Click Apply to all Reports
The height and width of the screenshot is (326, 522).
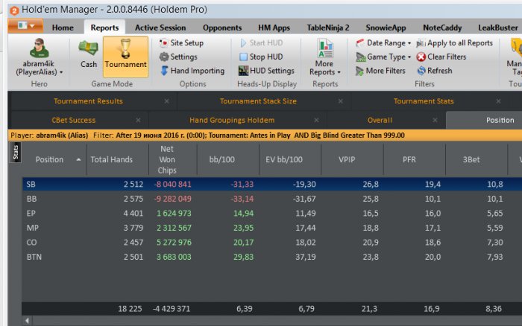point(455,43)
